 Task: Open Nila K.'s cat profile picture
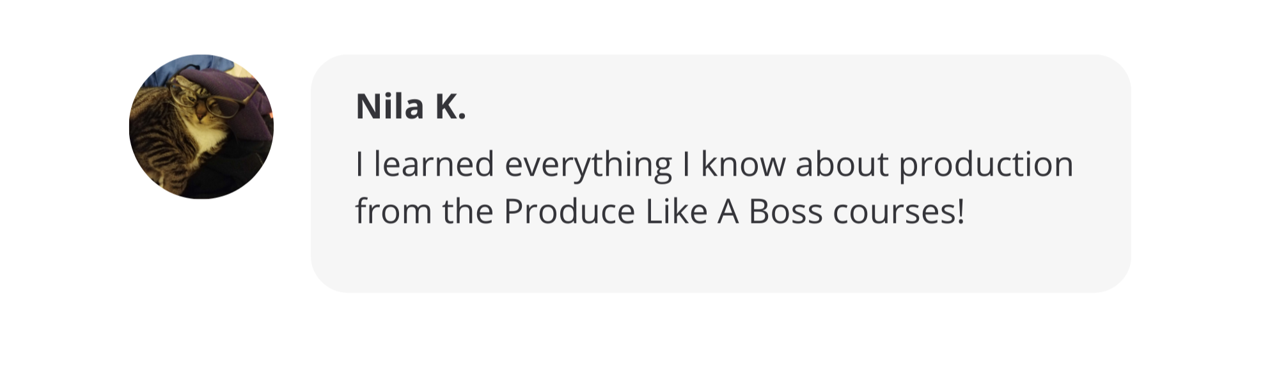click(201, 126)
